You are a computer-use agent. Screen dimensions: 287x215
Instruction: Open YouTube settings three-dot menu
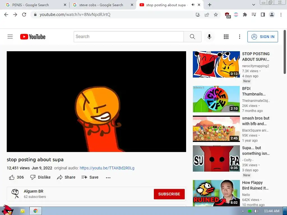[x=239, y=37]
